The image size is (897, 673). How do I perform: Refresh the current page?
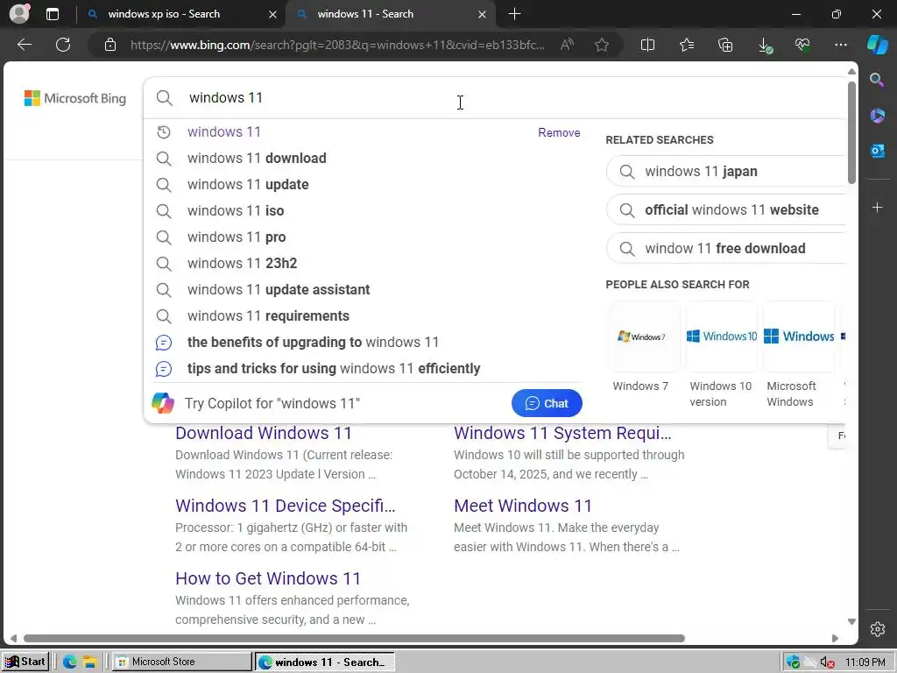[63, 45]
